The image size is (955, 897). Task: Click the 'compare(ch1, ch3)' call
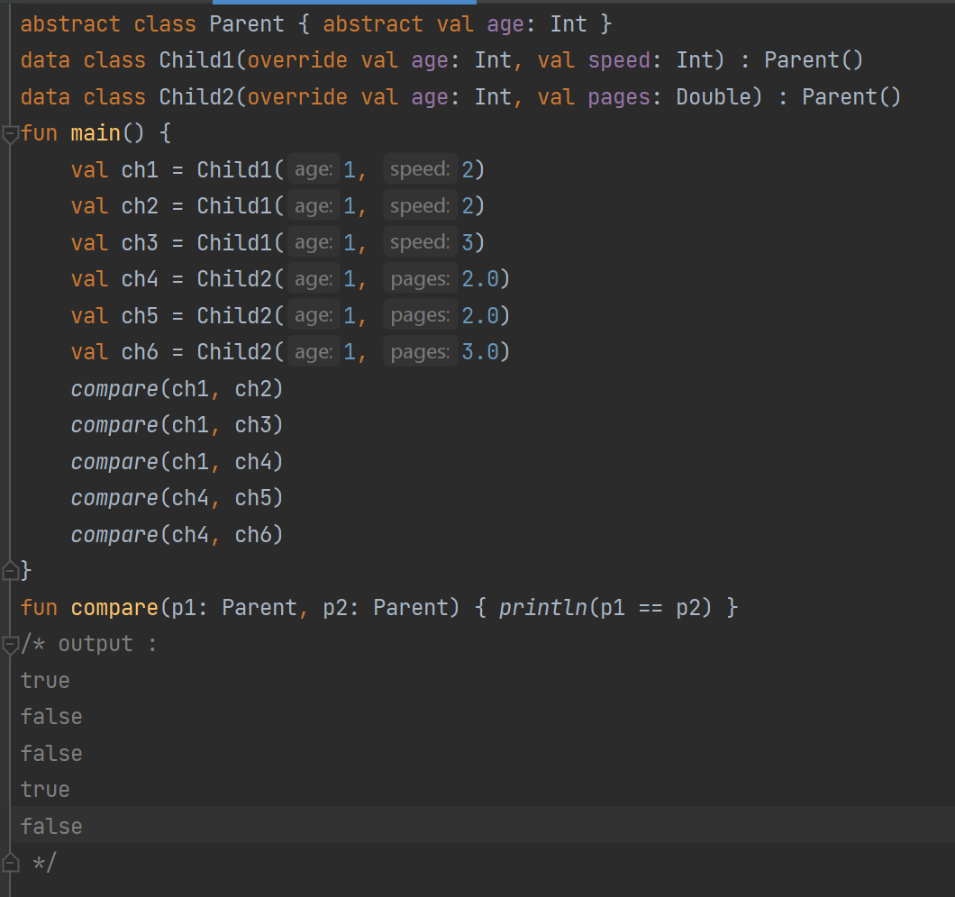[x=177, y=425]
